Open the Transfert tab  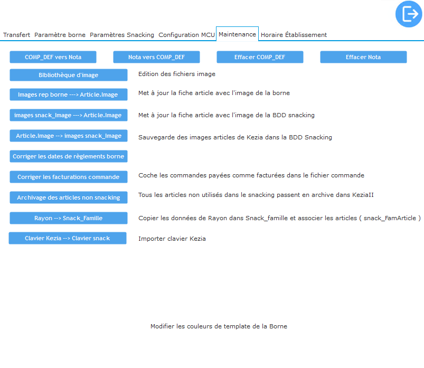16,35
